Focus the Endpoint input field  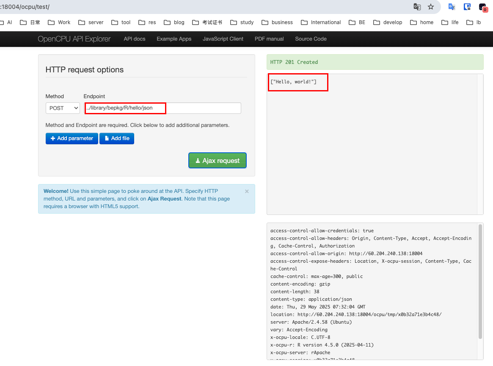pyautogui.click(x=162, y=108)
